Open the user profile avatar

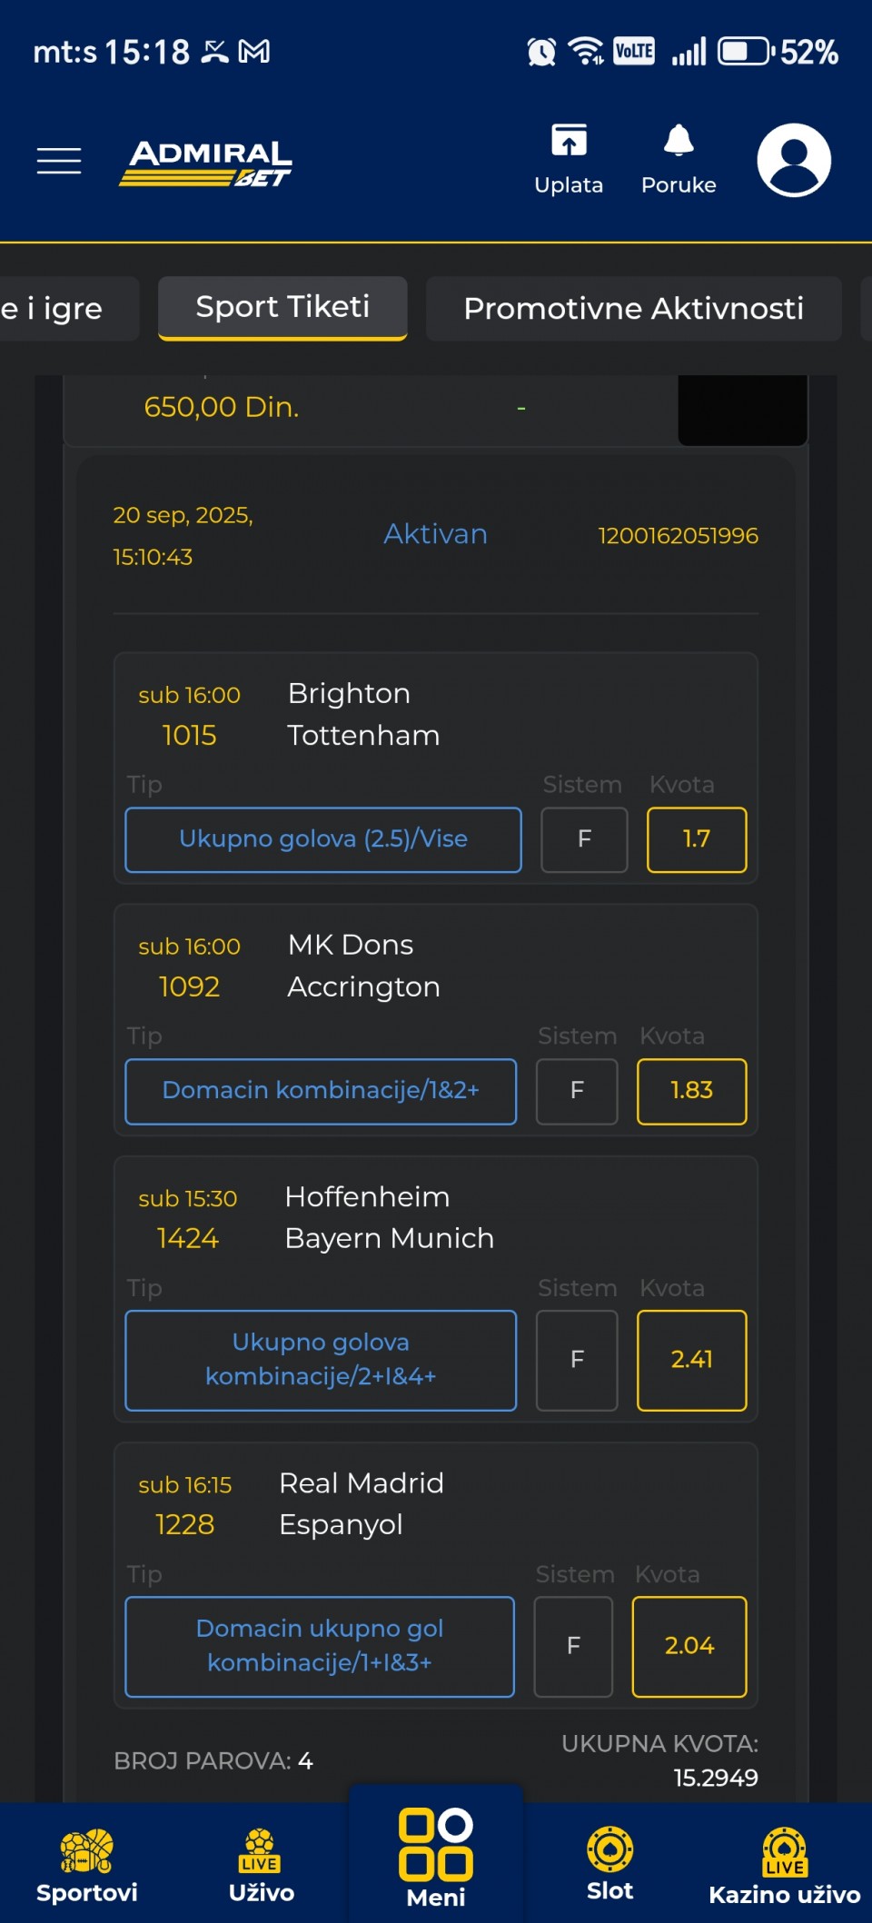tap(794, 161)
